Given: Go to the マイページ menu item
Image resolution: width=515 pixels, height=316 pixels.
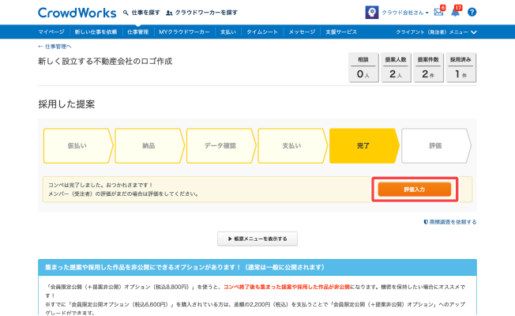Looking at the screenshot, I should [x=52, y=32].
